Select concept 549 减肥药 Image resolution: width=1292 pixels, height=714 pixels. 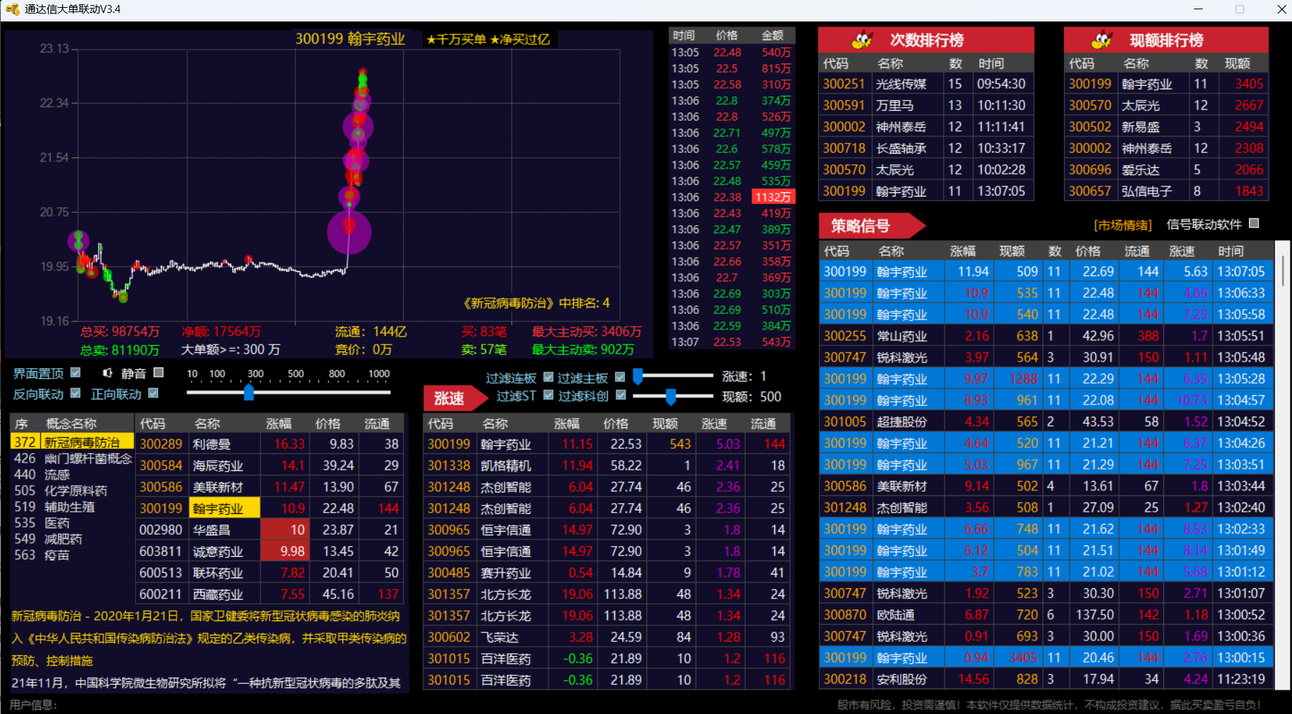pyautogui.click(x=72, y=538)
